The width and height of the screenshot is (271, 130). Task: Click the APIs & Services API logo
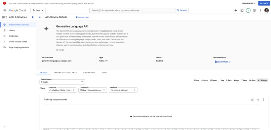tap(4, 17)
